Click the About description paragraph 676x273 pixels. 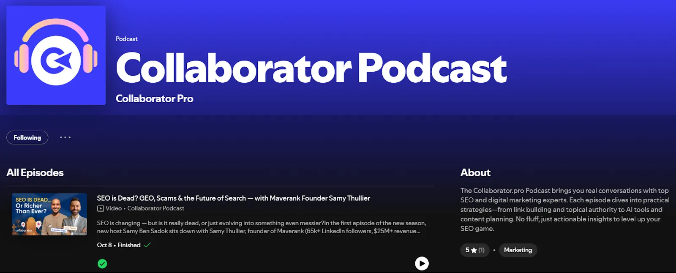coord(565,210)
